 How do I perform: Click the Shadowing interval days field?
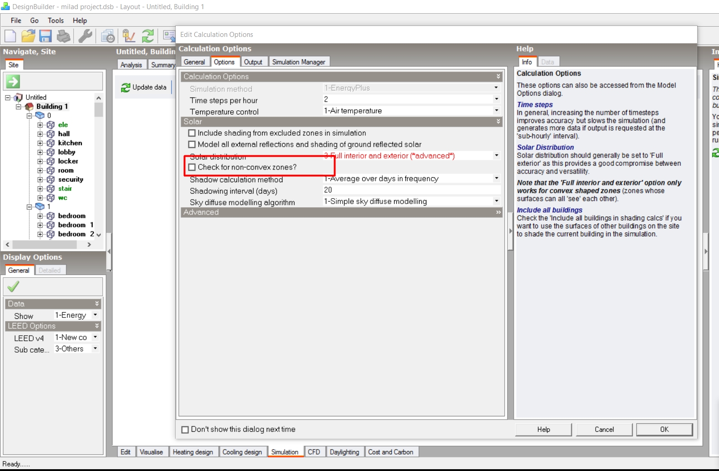(x=411, y=190)
